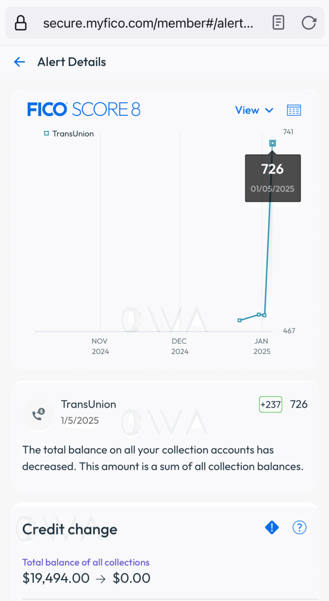Click the FICO Score 8 logo
Screen dimensions: 329x601
tap(84, 110)
